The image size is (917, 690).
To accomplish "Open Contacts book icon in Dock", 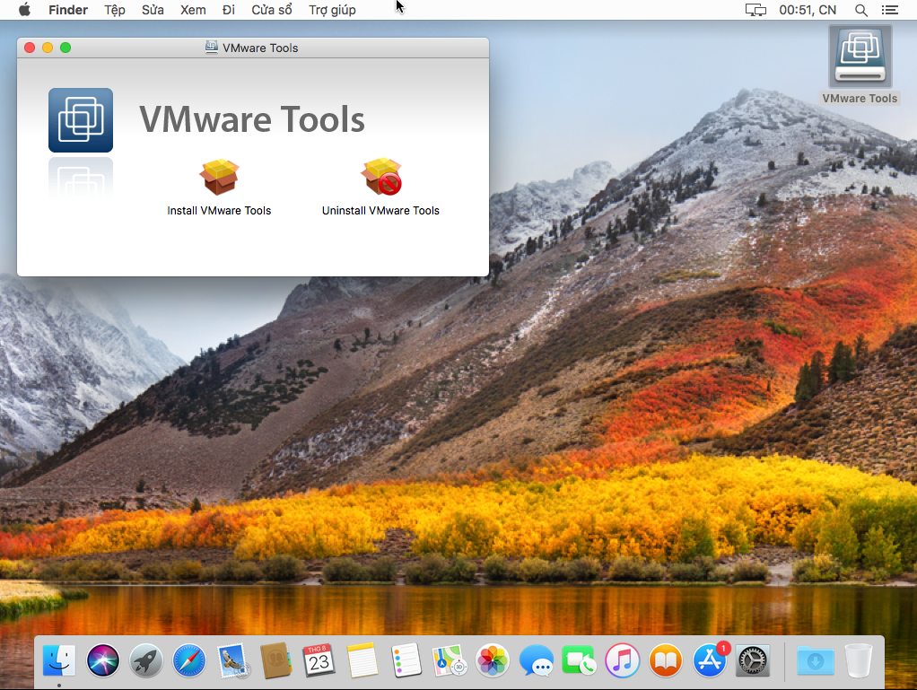I will [276, 660].
